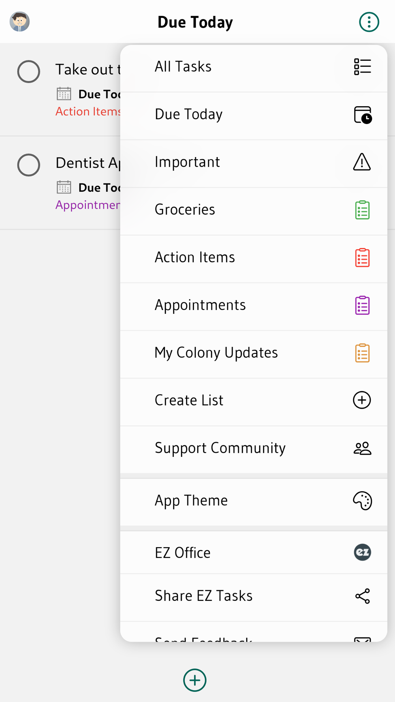The height and width of the screenshot is (702, 395).
Task: Tap the user profile avatar
Action: coord(20,22)
